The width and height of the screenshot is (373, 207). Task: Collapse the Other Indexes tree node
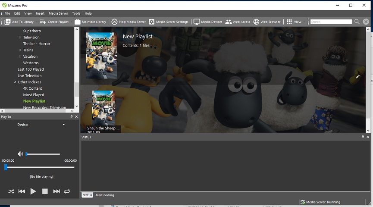point(15,82)
